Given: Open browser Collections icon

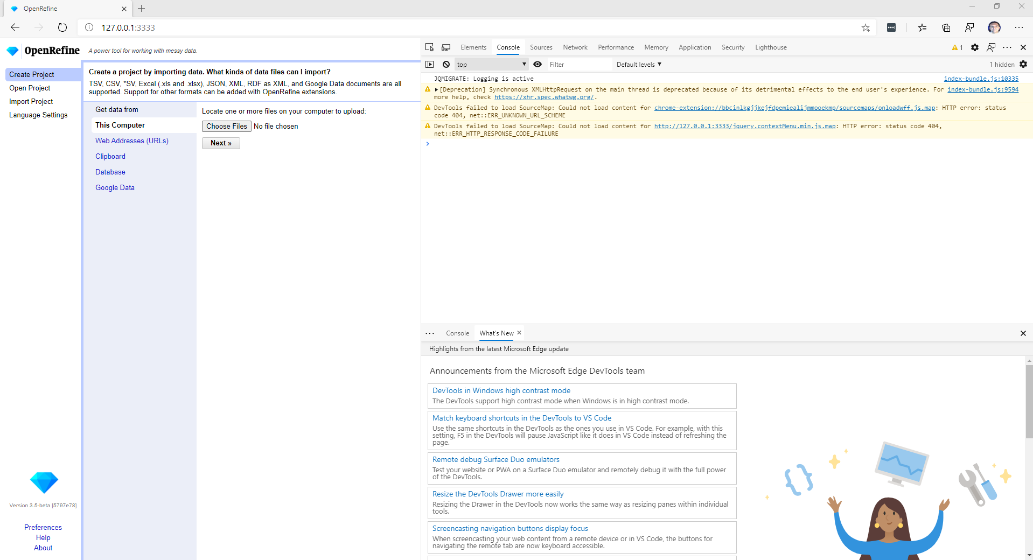Looking at the screenshot, I should 946,27.
